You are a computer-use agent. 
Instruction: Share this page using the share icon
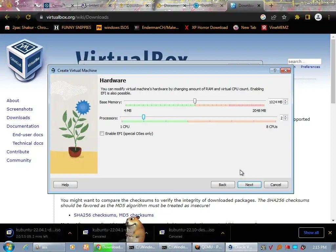[x=274, y=17]
